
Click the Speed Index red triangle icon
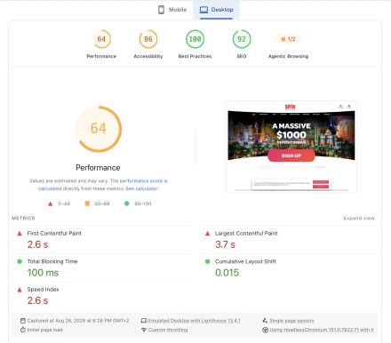(20, 290)
